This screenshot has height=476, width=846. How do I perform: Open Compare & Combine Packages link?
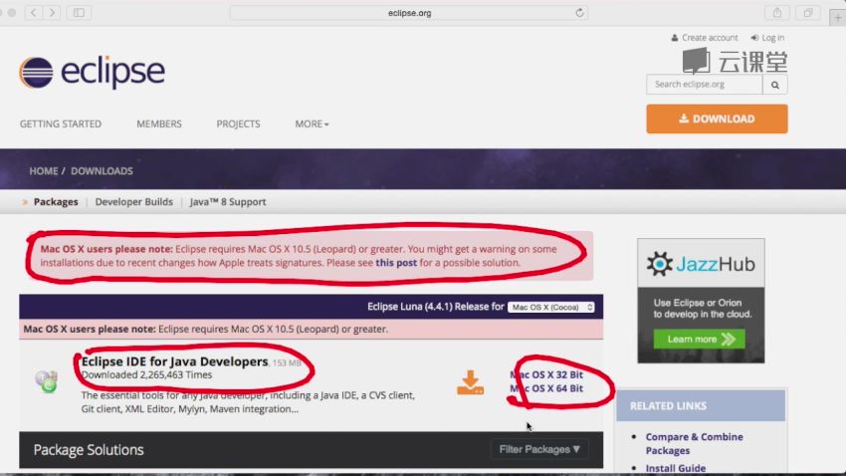695,443
